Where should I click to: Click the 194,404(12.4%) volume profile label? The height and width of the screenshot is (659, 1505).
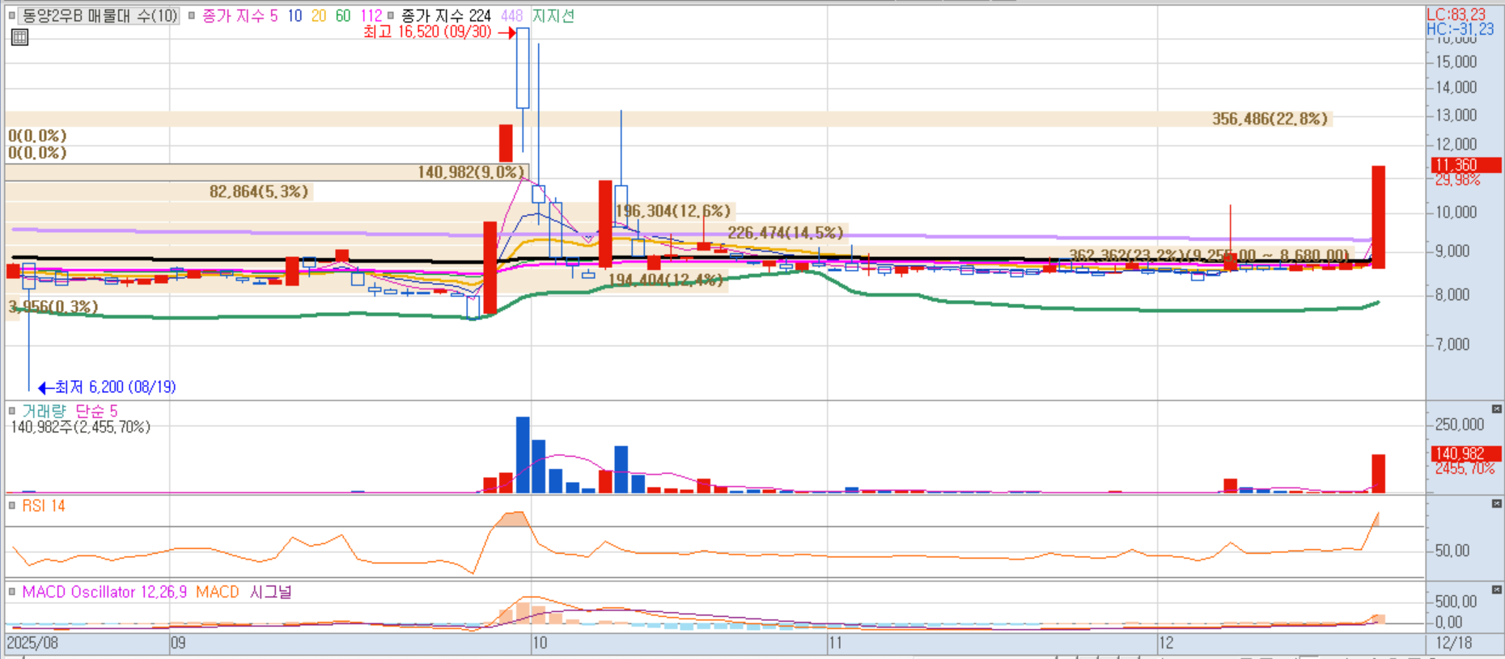tap(666, 280)
